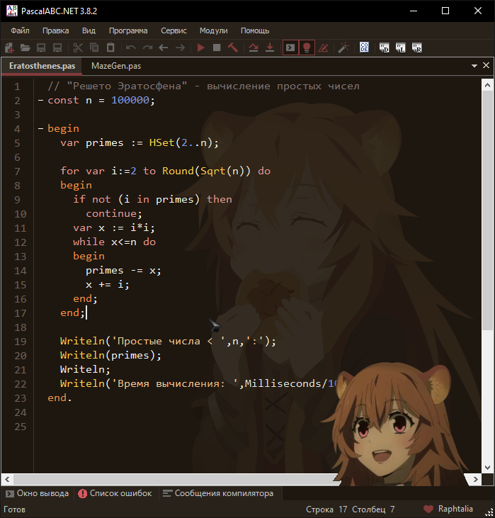
Task: Click the number 100000 on line 2
Action: (130, 100)
